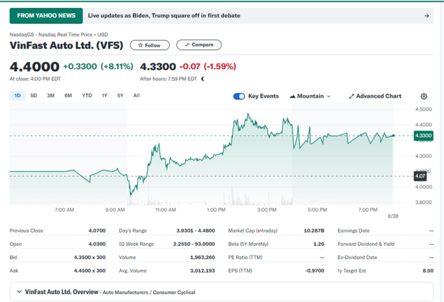The width and height of the screenshot is (444, 302).
Task: Select the All time range
Action: [x=136, y=95]
